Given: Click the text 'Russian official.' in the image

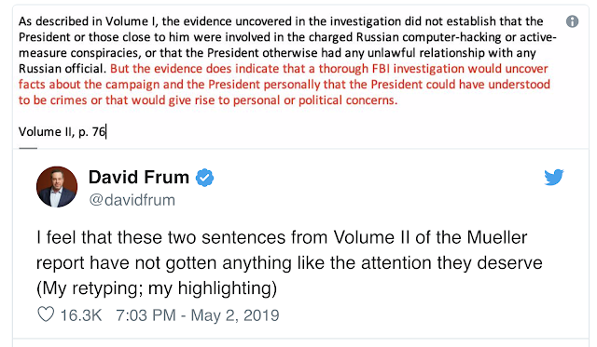Looking at the screenshot, I should (62, 69).
